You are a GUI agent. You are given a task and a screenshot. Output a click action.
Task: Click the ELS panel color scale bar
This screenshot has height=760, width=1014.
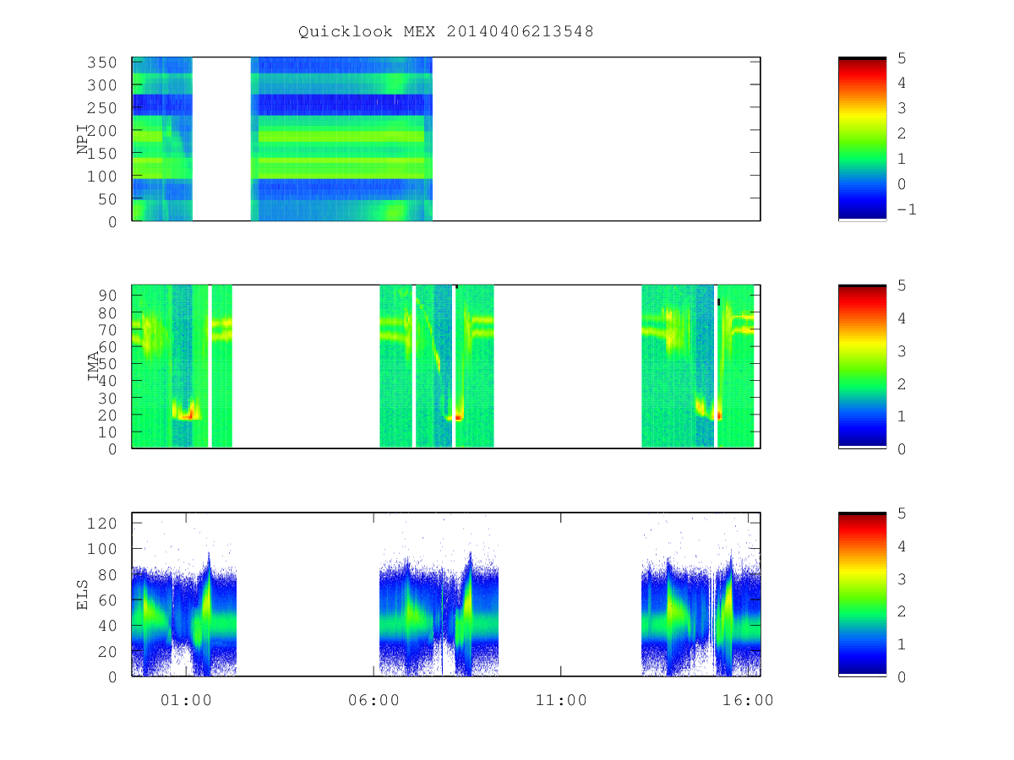(862, 594)
